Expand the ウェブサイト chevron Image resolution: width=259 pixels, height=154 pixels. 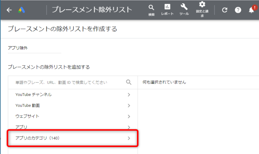click(x=129, y=116)
